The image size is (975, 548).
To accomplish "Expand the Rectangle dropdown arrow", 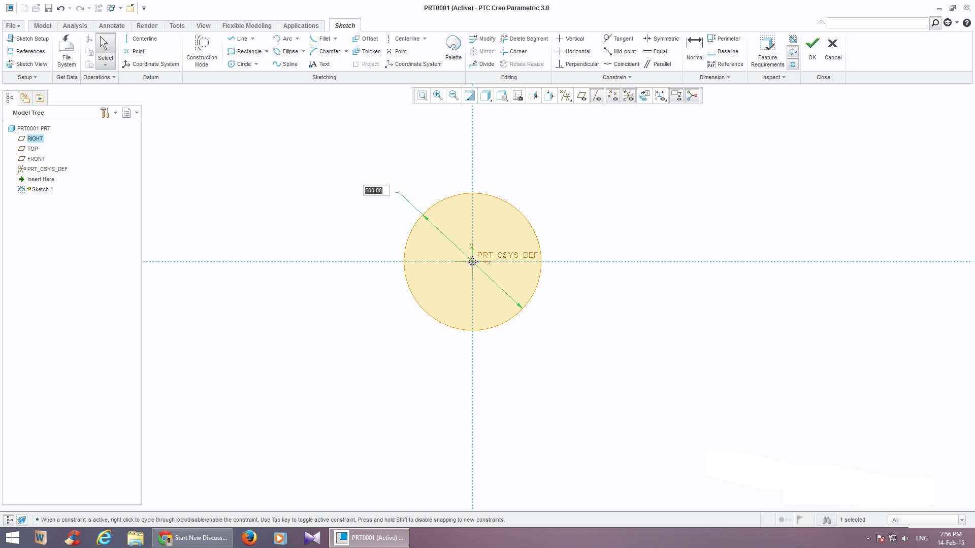I will (267, 51).
